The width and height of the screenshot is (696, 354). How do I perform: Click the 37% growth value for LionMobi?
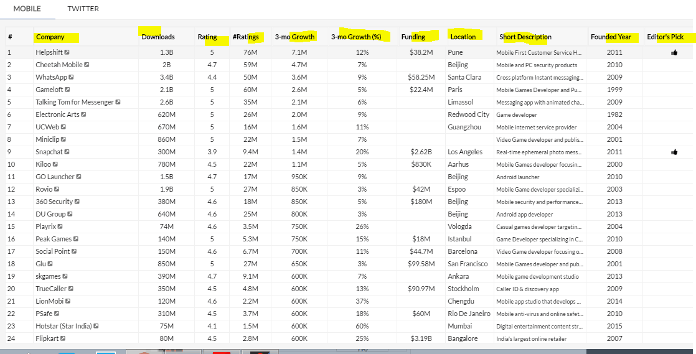[362, 300]
